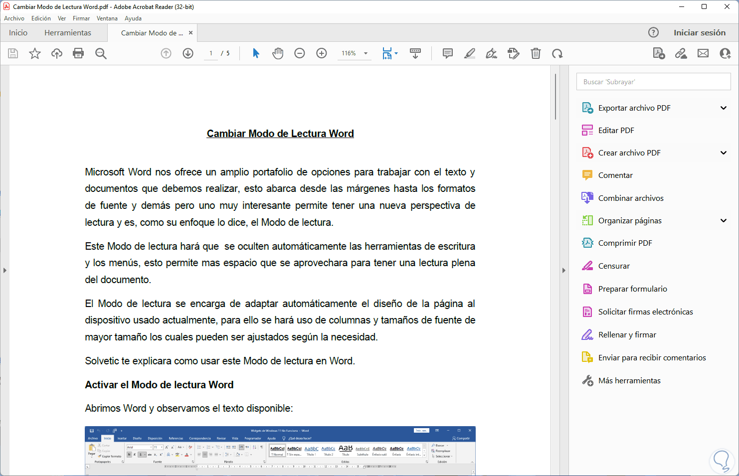This screenshot has width=739, height=476.
Task: Go to next page arrow
Action: coord(188,53)
